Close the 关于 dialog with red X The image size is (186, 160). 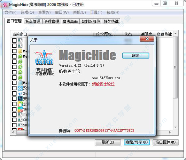(147, 39)
